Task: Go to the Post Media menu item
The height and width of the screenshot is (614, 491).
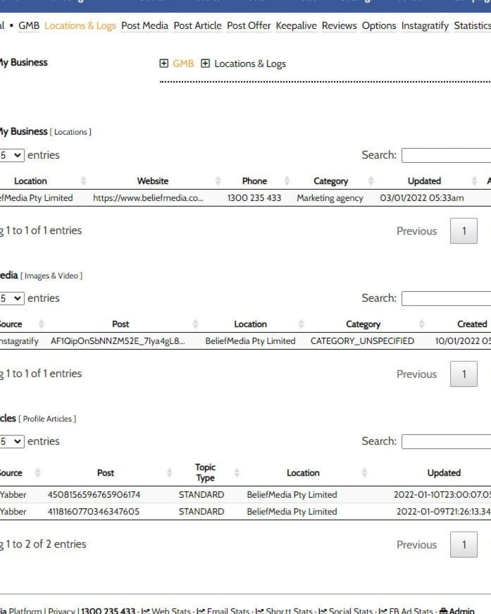Action: (x=144, y=26)
